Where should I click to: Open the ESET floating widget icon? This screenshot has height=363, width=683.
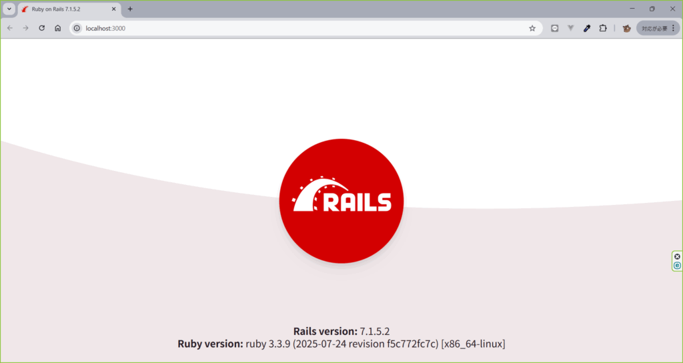pos(678,266)
